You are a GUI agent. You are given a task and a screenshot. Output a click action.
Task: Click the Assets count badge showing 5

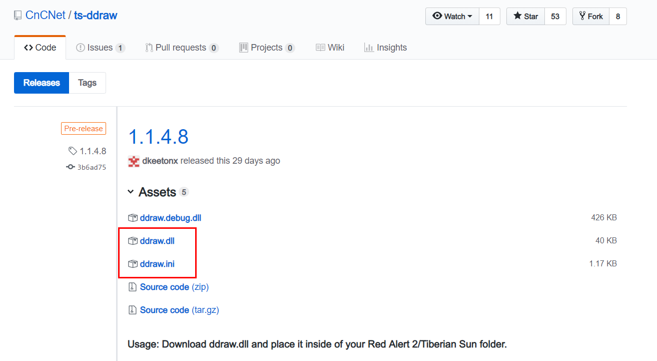point(184,192)
